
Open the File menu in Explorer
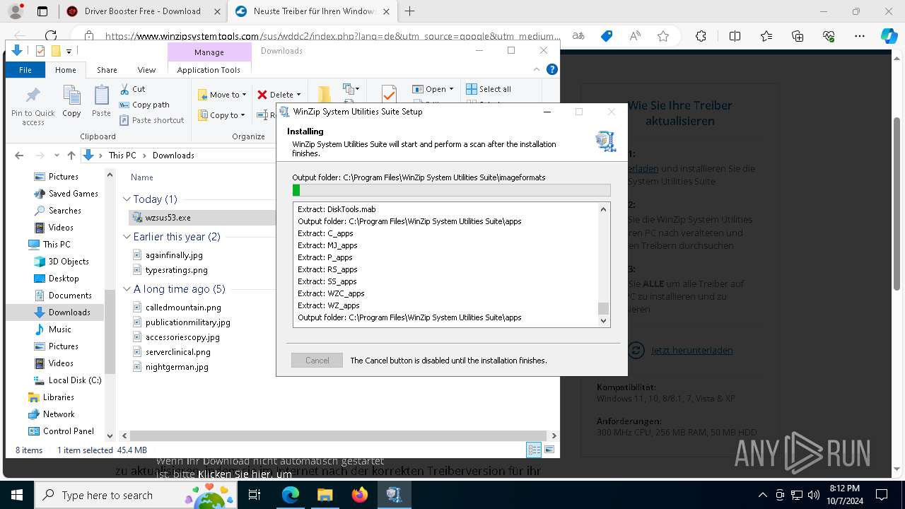(x=25, y=70)
